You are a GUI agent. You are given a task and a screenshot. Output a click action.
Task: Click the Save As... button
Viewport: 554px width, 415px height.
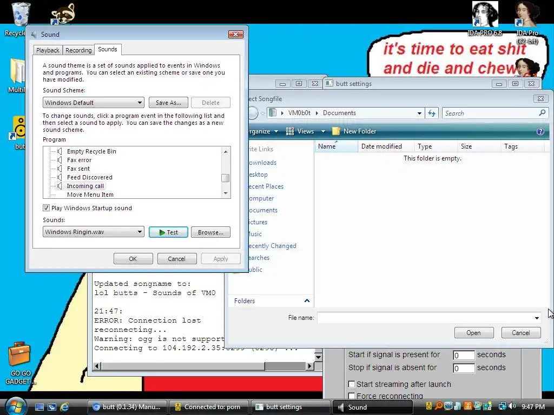click(x=168, y=103)
